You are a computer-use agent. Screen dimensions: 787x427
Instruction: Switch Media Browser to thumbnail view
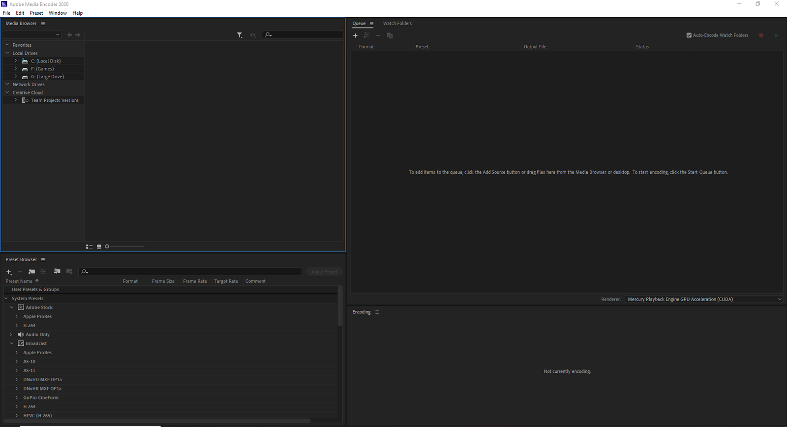tap(99, 246)
